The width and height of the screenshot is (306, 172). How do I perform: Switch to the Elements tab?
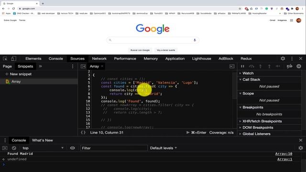tap(33, 58)
